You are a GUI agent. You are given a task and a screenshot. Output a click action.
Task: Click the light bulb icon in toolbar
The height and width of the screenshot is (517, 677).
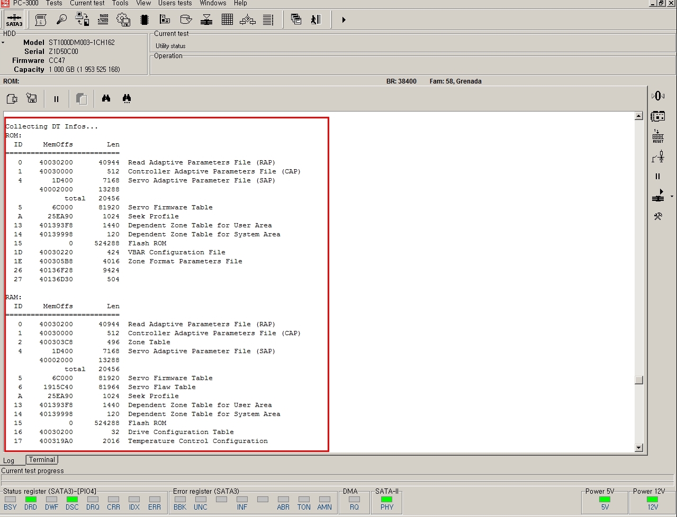tap(61, 20)
